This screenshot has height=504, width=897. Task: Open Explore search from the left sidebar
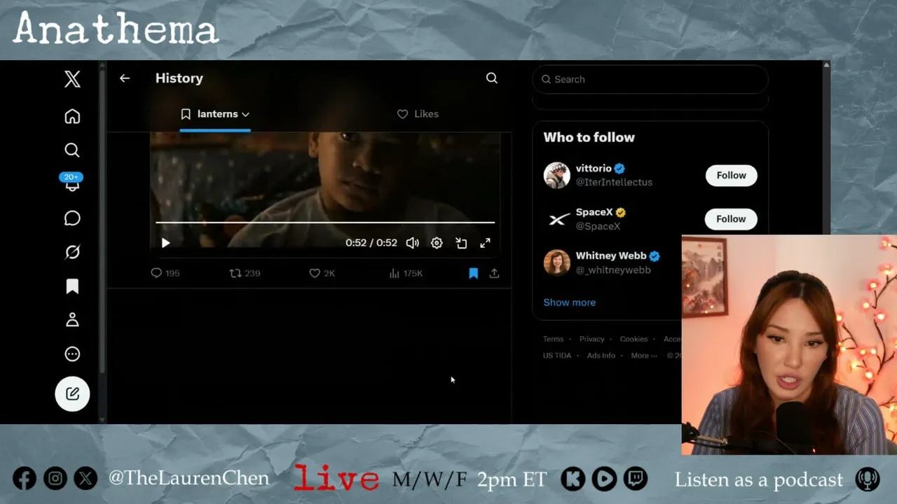tap(72, 150)
